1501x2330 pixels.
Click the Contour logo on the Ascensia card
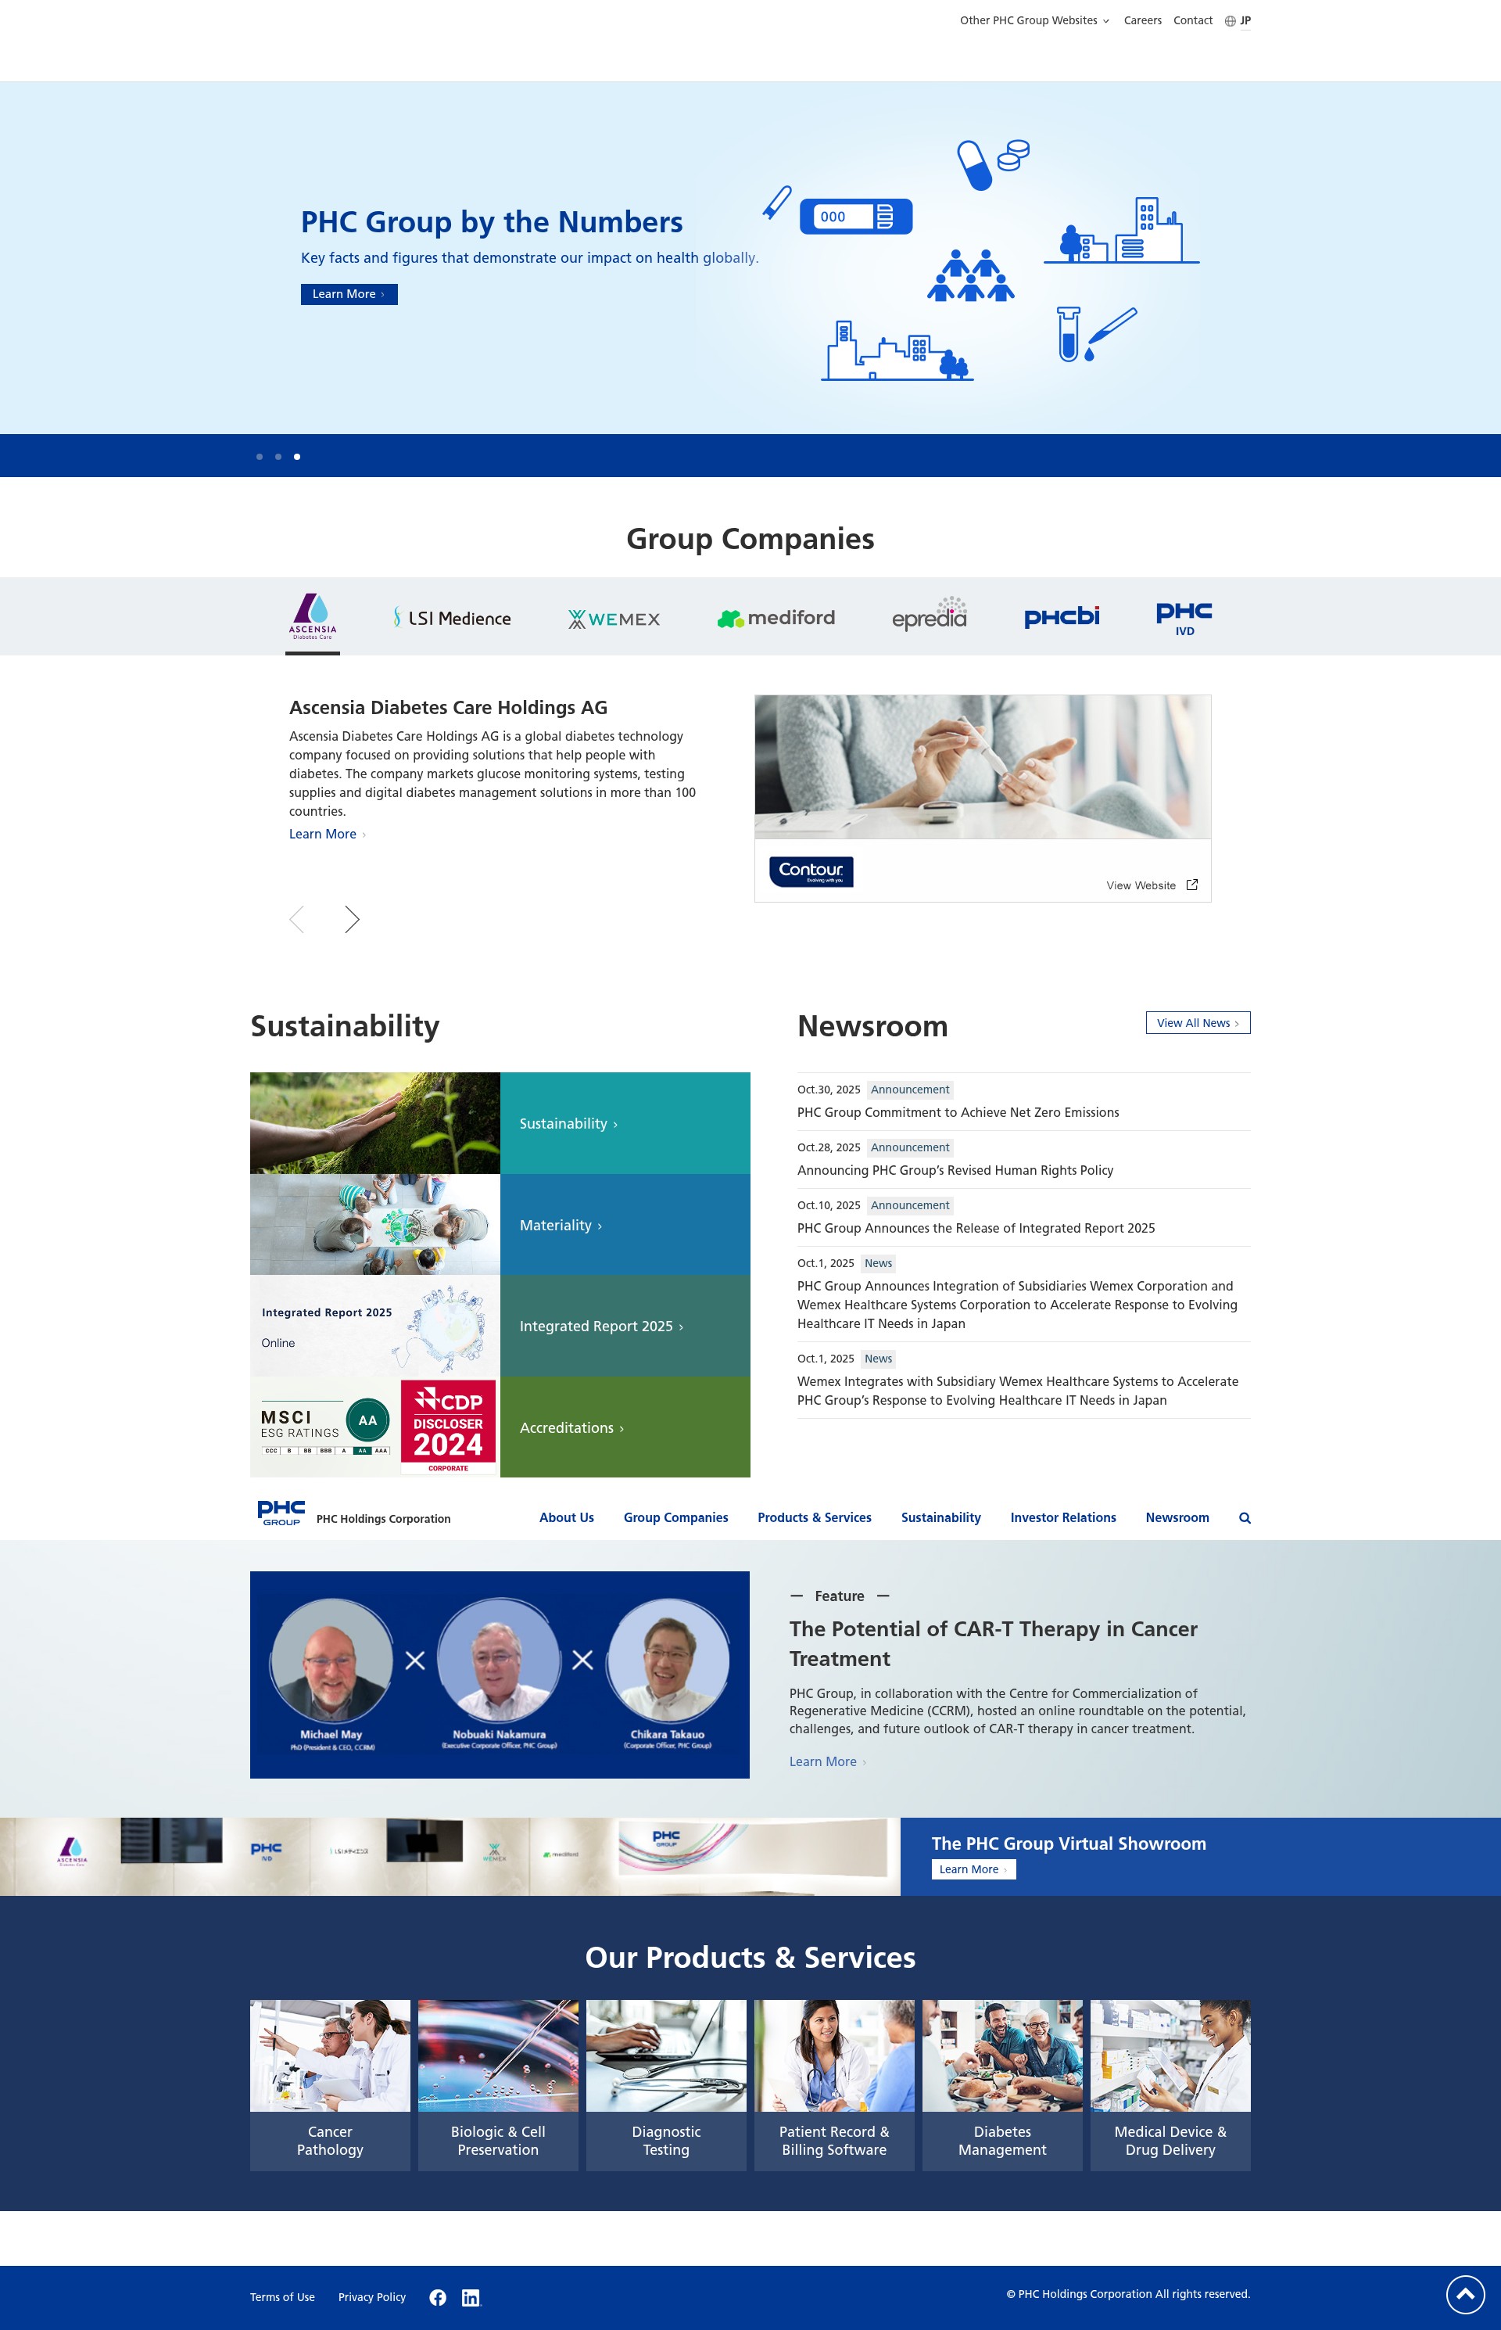pos(811,871)
